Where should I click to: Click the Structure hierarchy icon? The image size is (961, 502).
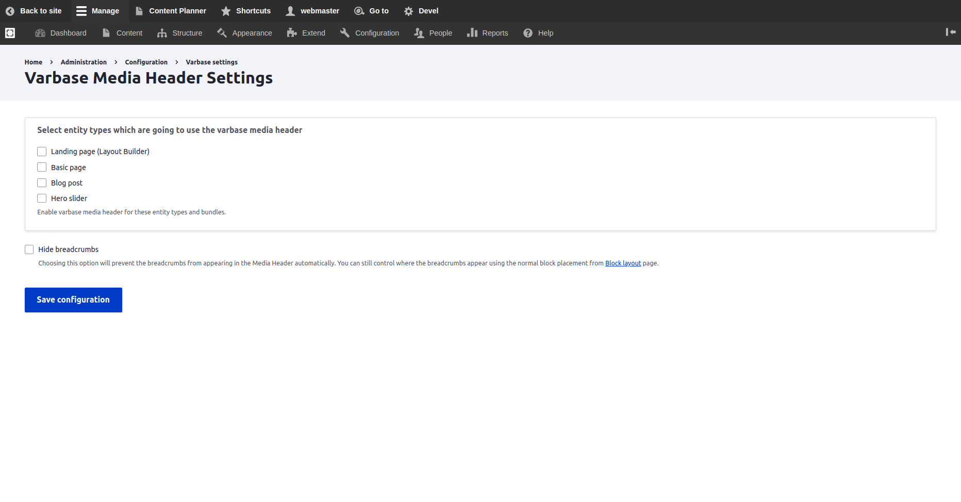(162, 33)
